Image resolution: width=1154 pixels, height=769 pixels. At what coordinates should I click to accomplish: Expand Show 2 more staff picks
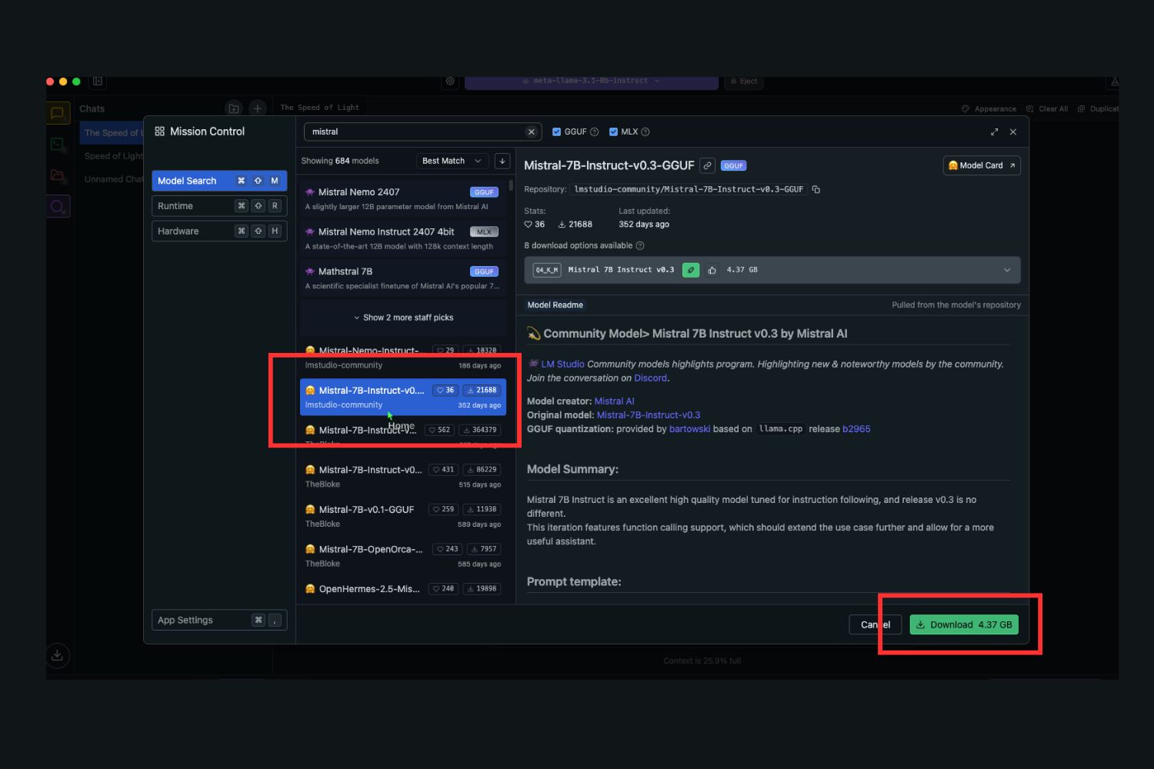coord(404,318)
